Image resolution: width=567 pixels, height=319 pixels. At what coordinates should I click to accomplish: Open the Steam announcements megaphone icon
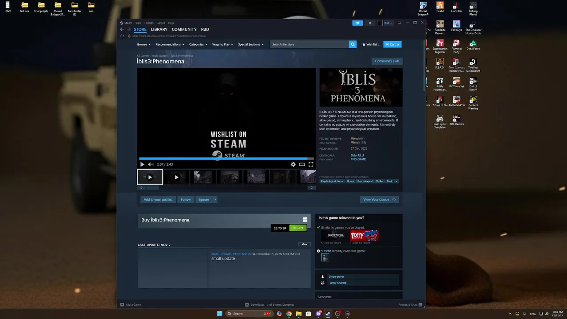pyautogui.click(x=357, y=23)
